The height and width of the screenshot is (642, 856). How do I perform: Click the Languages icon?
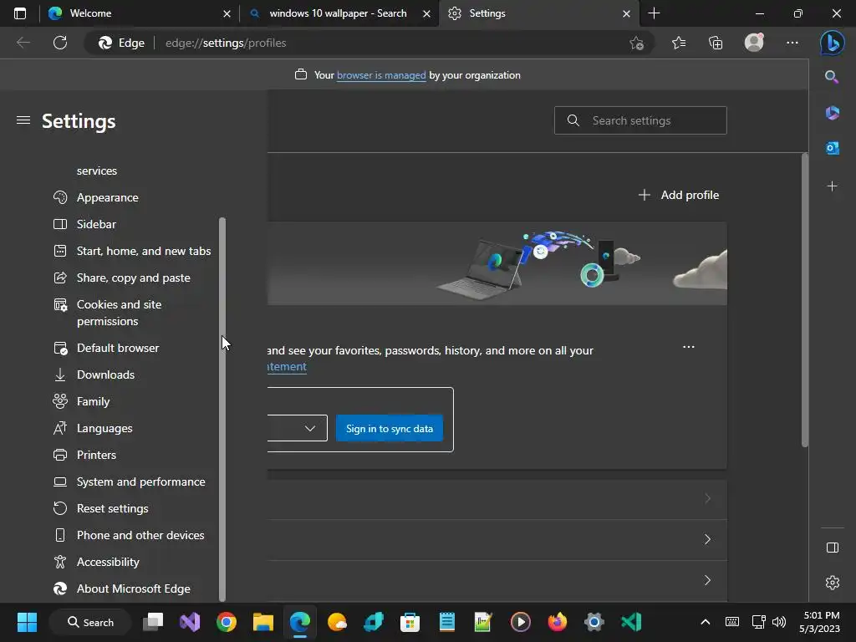tap(60, 428)
